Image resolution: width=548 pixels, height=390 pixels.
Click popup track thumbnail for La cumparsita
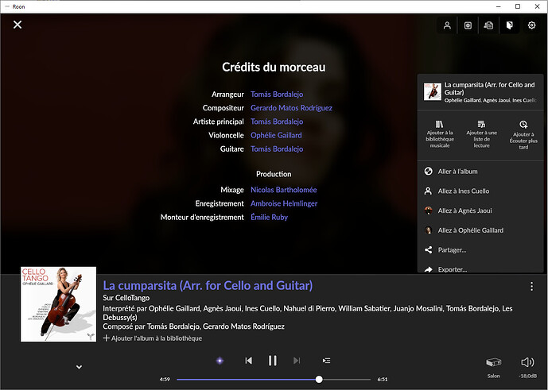(x=433, y=91)
